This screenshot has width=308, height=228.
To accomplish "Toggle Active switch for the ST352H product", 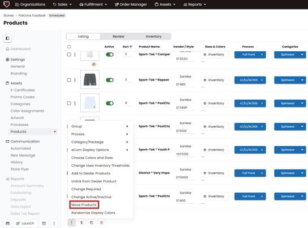I will pos(110,55).
